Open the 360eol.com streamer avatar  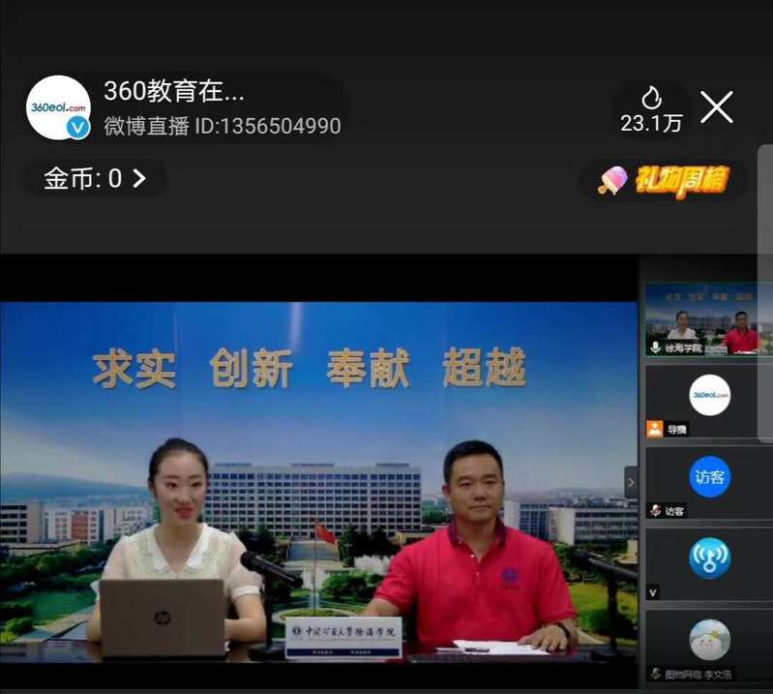(x=58, y=106)
